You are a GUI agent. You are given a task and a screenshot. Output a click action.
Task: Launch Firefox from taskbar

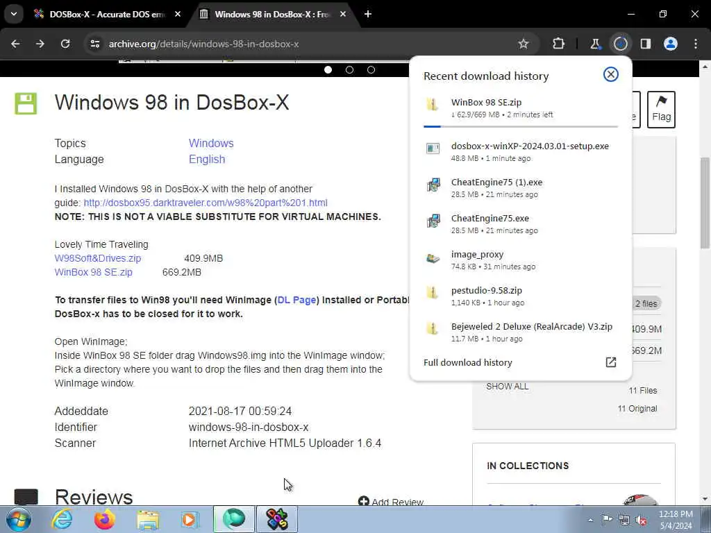point(105,519)
